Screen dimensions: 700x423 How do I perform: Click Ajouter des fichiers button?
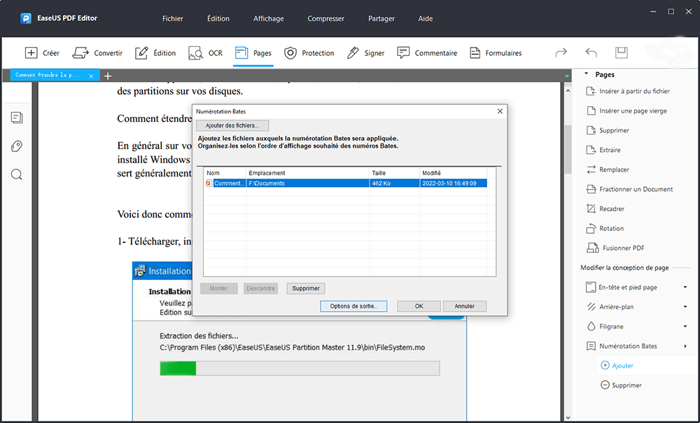click(232, 125)
